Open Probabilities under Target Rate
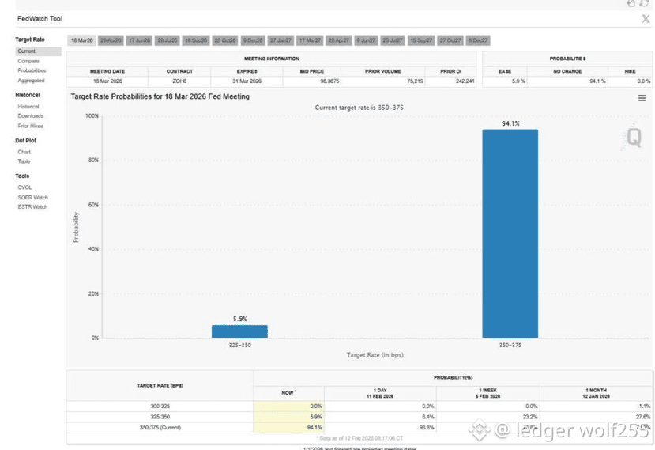This screenshot has width=655, height=450. 32,70
